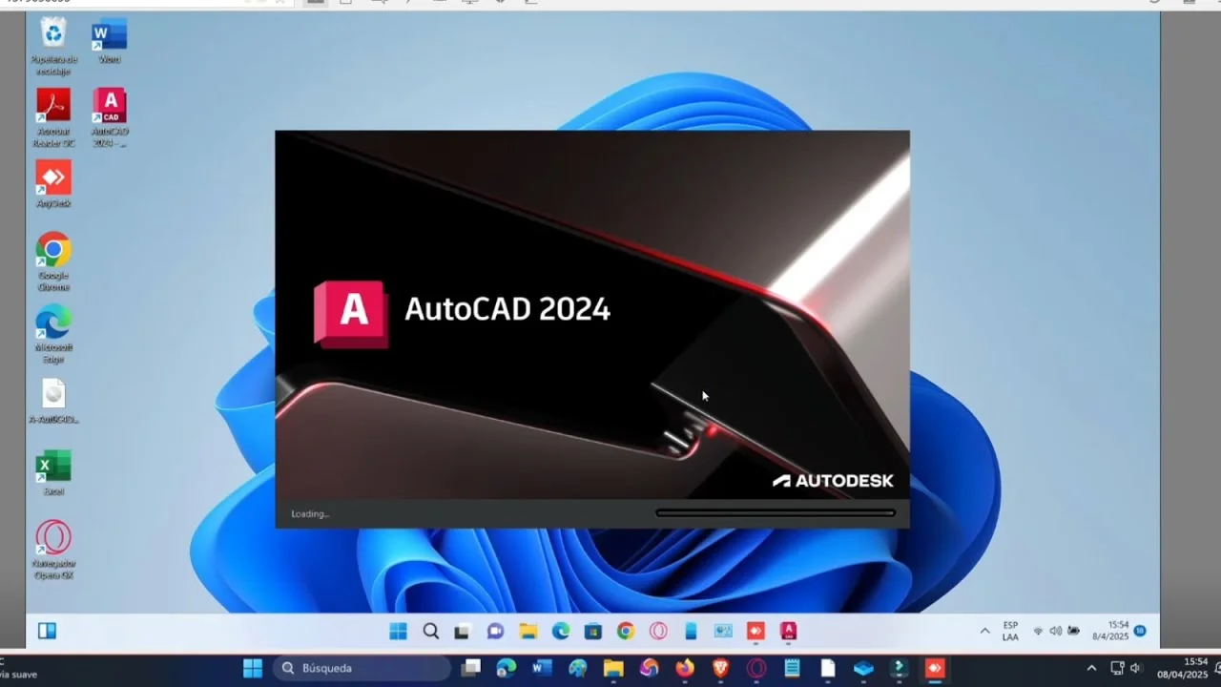Select the A-AutoCAD file on the desktop

coord(53,401)
